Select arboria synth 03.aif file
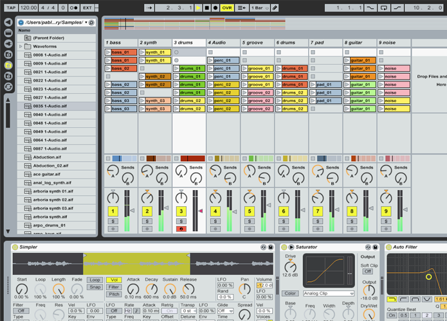The image size is (447, 321). (57, 208)
